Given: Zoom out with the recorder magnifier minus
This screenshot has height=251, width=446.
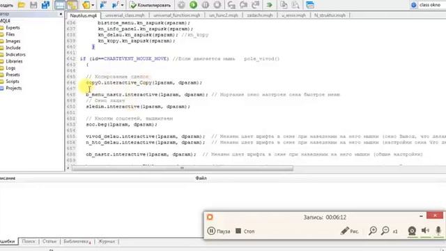Looking at the screenshot, I should pos(385,231).
